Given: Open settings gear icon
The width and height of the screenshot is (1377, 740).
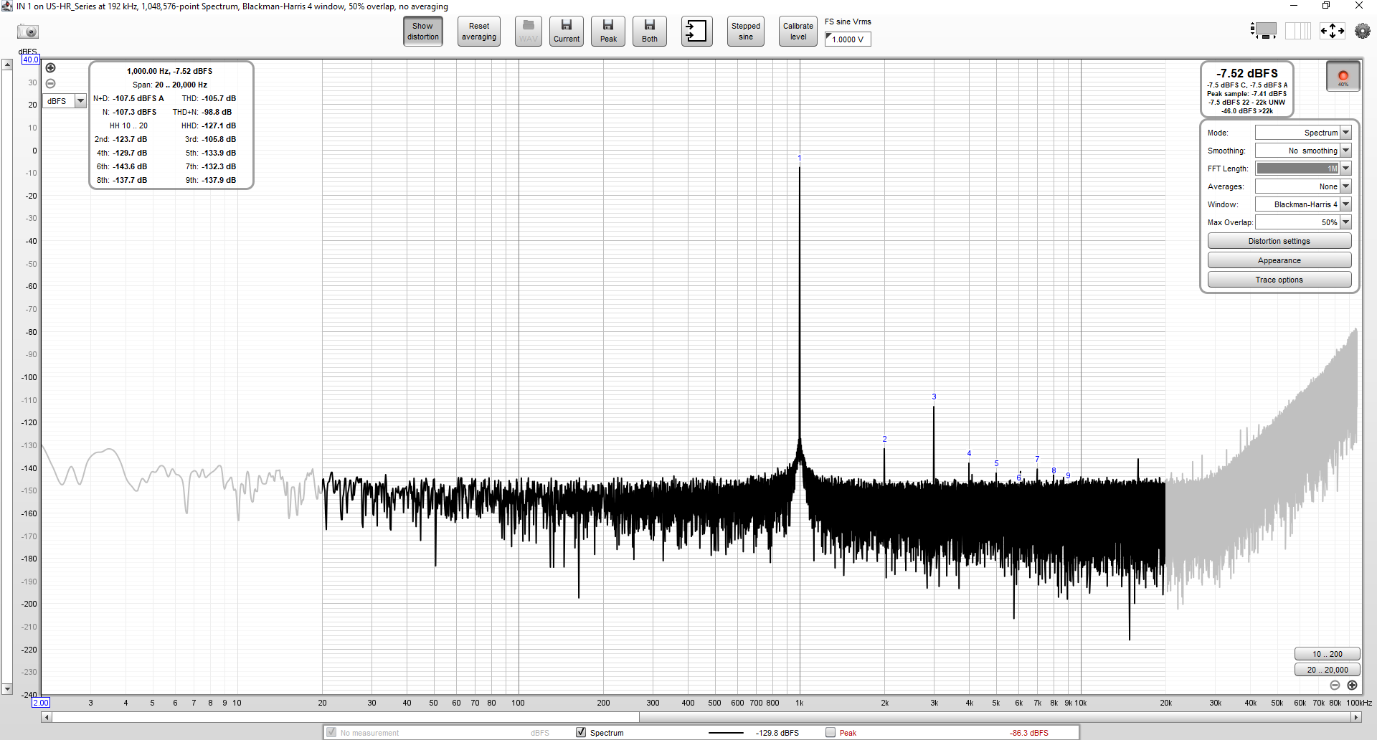Looking at the screenshot, I should pyautogui.click(x=1363, y=31).
